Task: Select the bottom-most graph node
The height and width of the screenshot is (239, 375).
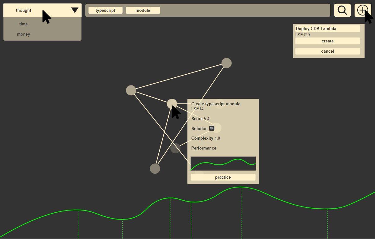Action: coord(155,169)
